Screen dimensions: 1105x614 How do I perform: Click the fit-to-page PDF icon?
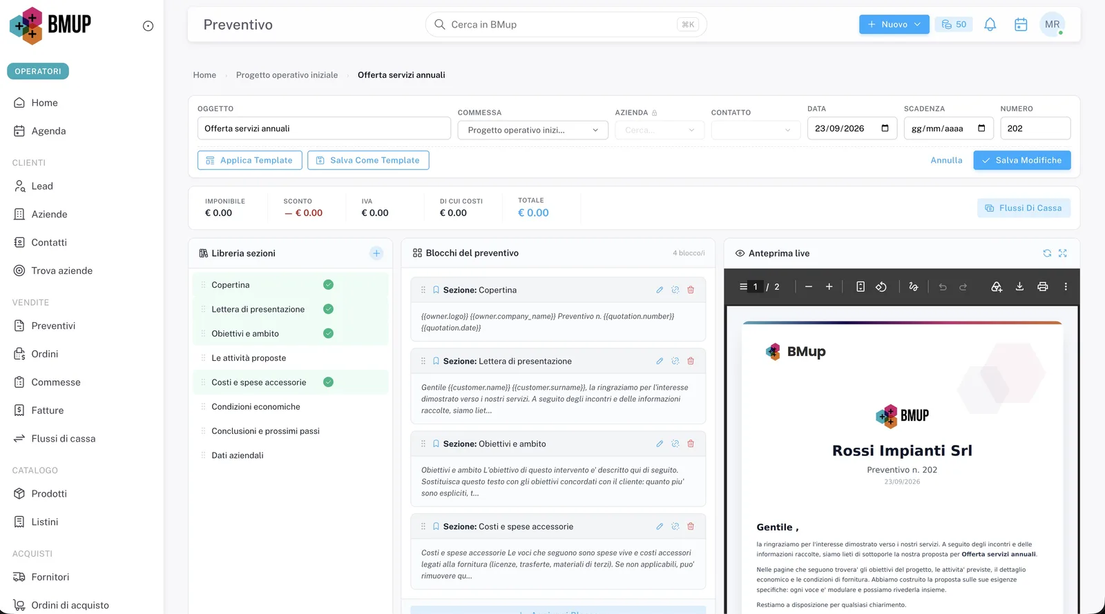(x=861, y=286)
